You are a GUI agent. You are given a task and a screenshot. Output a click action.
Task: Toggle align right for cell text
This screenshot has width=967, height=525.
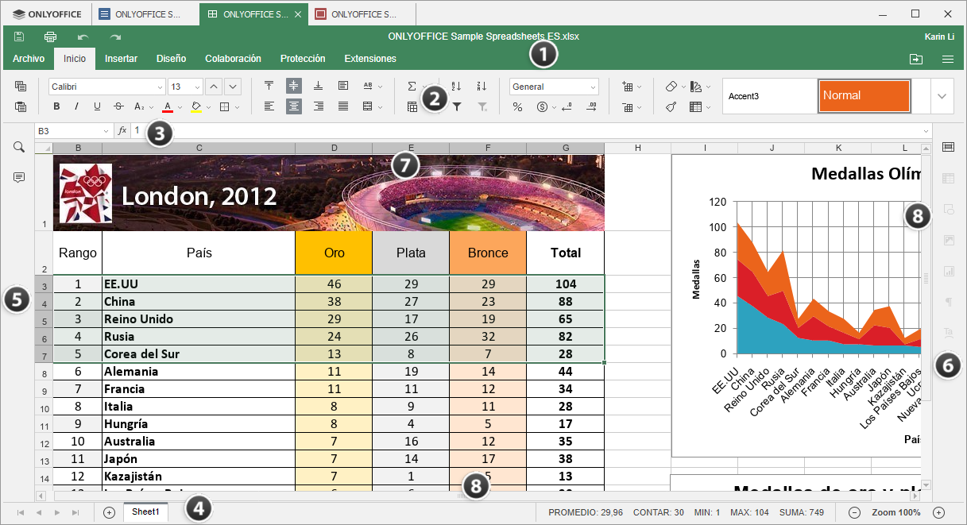click(x=318, y=106)
